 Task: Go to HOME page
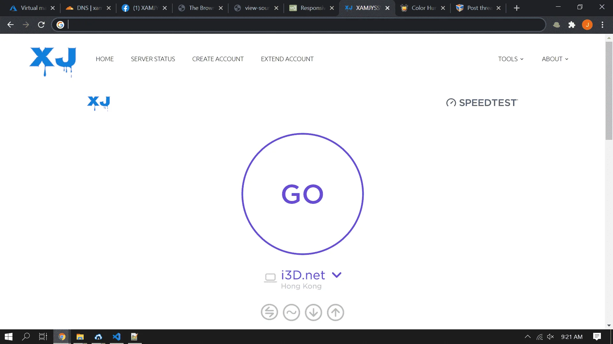click(x=105, y=59)
